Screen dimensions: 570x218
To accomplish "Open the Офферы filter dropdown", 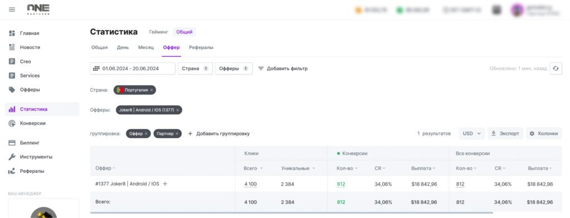I will click(x=234, y=68).
